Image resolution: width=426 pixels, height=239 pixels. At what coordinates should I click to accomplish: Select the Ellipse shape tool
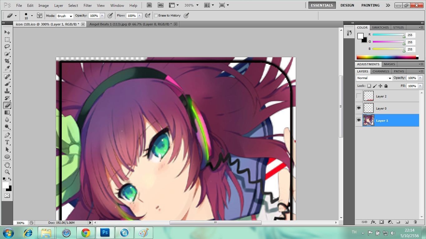(x=7, y=157)
